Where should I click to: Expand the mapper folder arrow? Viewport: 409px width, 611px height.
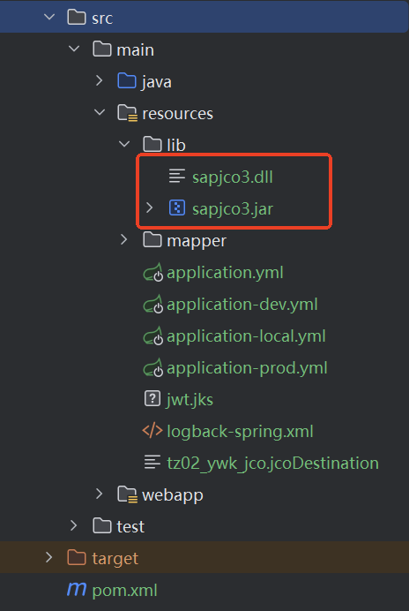(x=124, y=239)
